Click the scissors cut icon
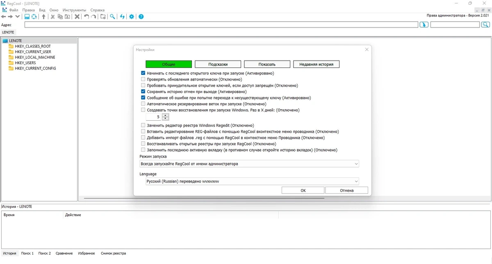Viewport: 492px width, 264px height. (x=52, y=17)
